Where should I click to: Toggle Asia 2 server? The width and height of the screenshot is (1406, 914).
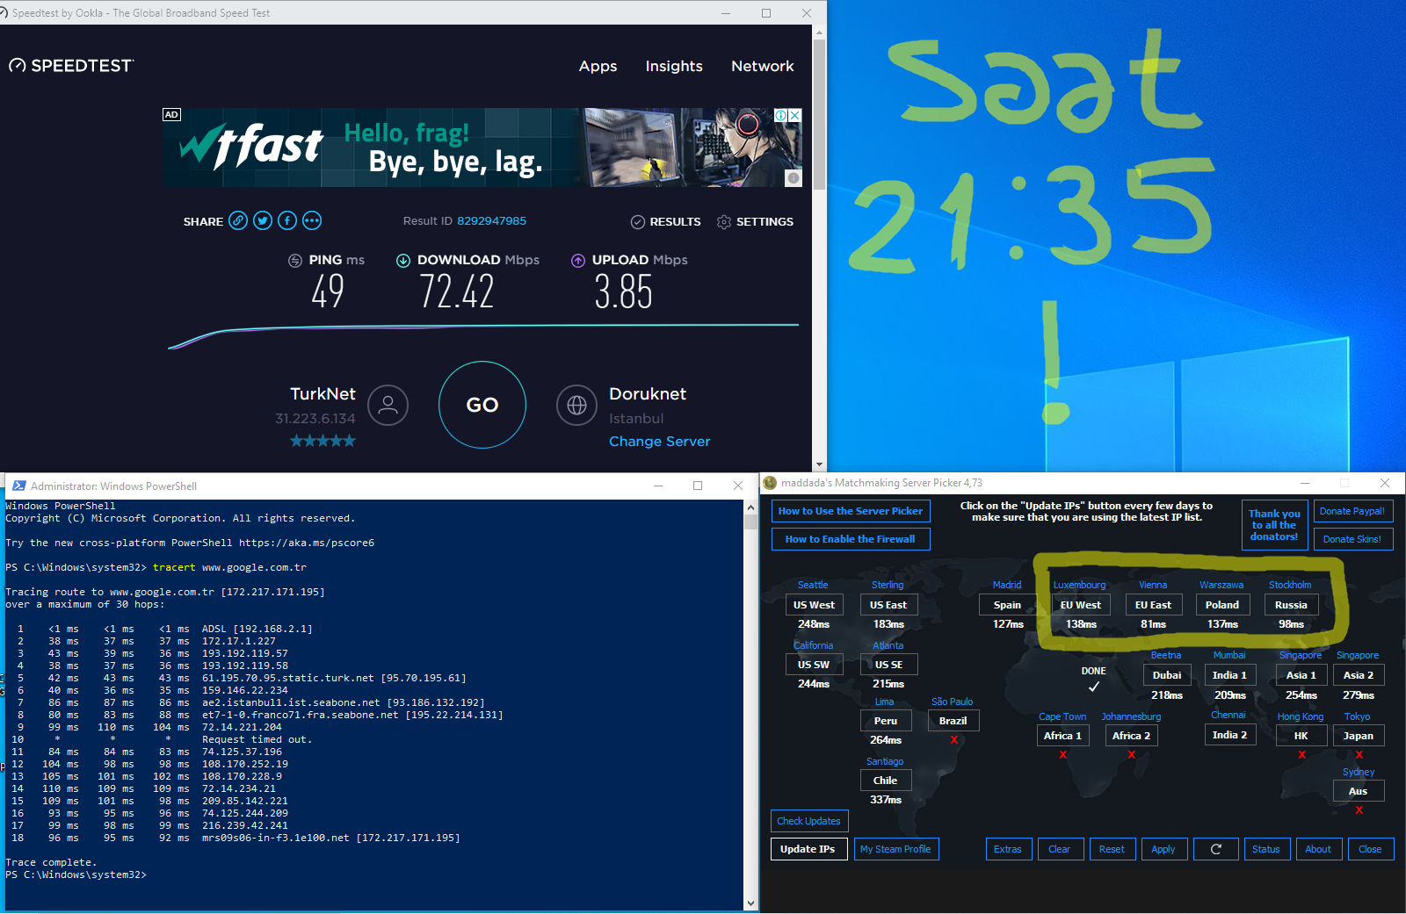pos(1359,675)
